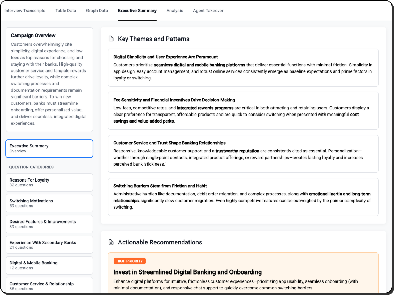The image size is (394, 295).
Task: Click the Actionable Recommendations heading
Action: click(x=160, y=242)
